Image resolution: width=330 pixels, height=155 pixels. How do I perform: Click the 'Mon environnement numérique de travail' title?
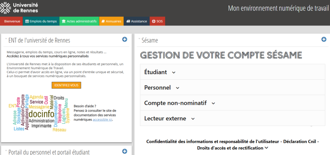pos(278,8)
